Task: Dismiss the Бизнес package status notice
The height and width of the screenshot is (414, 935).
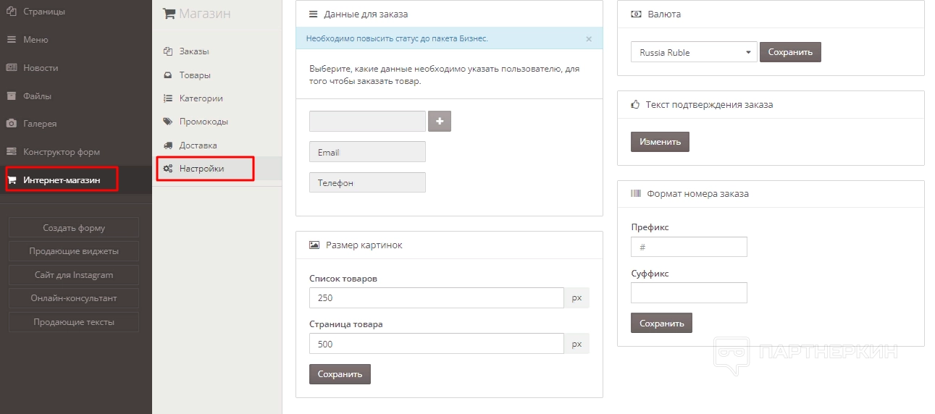Action: coord(589,39)
